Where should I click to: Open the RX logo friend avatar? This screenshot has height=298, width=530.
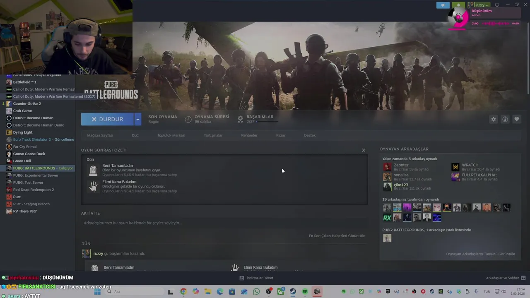tap(387, 218)
